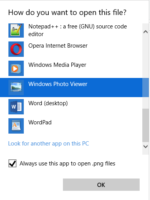Choose 'Windows Media Player' label
150x200 pixels.
pyautogui.click(x=57, y=65)
